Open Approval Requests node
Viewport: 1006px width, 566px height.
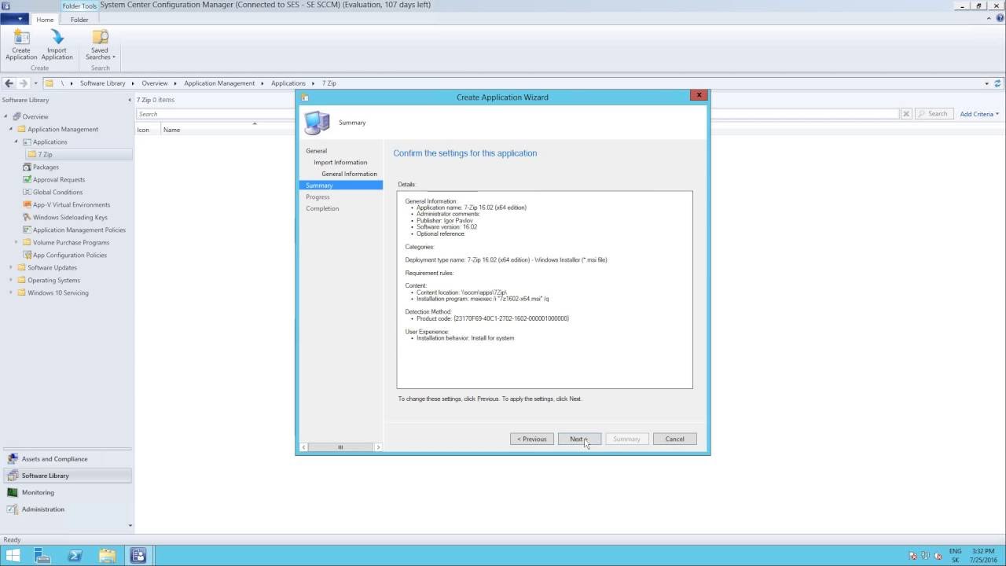tap(58, 179)
